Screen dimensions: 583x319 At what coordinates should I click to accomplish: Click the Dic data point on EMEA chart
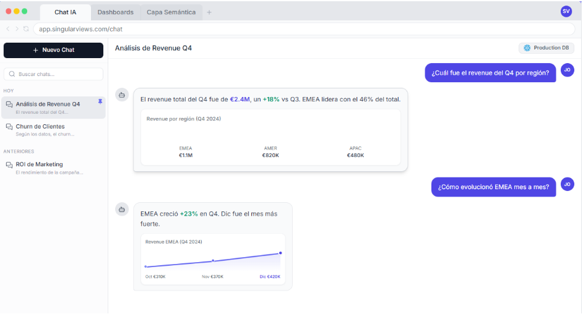tap(280, 253)
